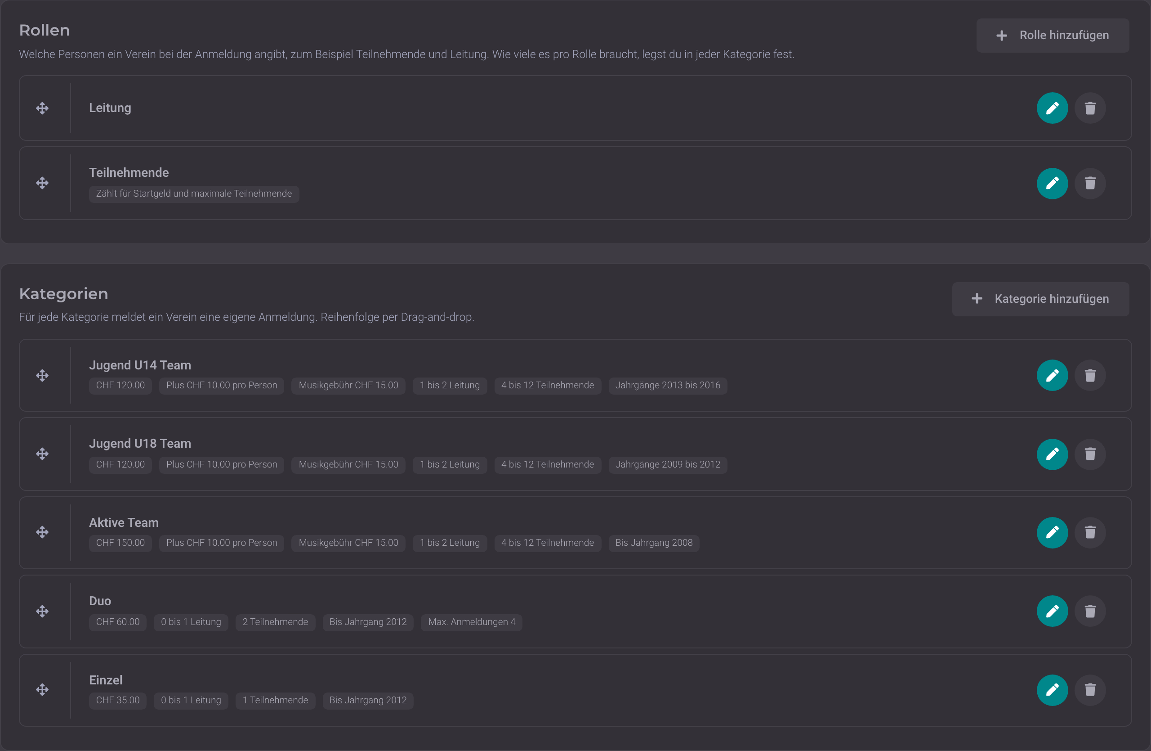Edit the Einzel category

[1052, 690]
